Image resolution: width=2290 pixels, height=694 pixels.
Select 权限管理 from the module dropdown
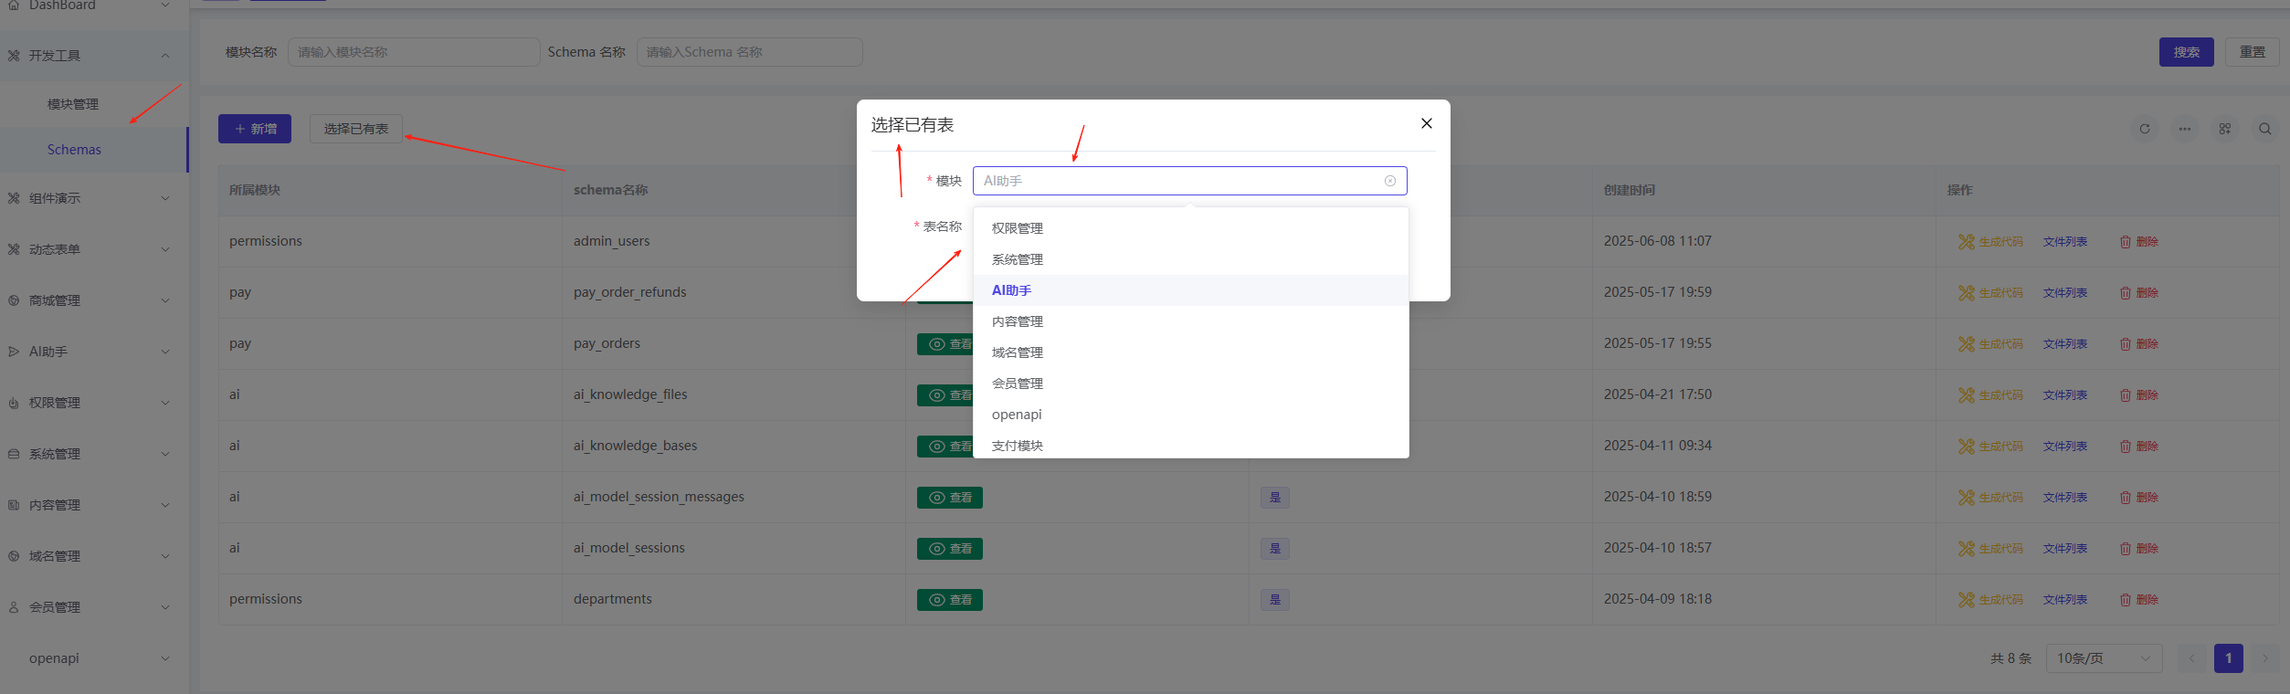pyautogui.click(x=1191, y=228)
